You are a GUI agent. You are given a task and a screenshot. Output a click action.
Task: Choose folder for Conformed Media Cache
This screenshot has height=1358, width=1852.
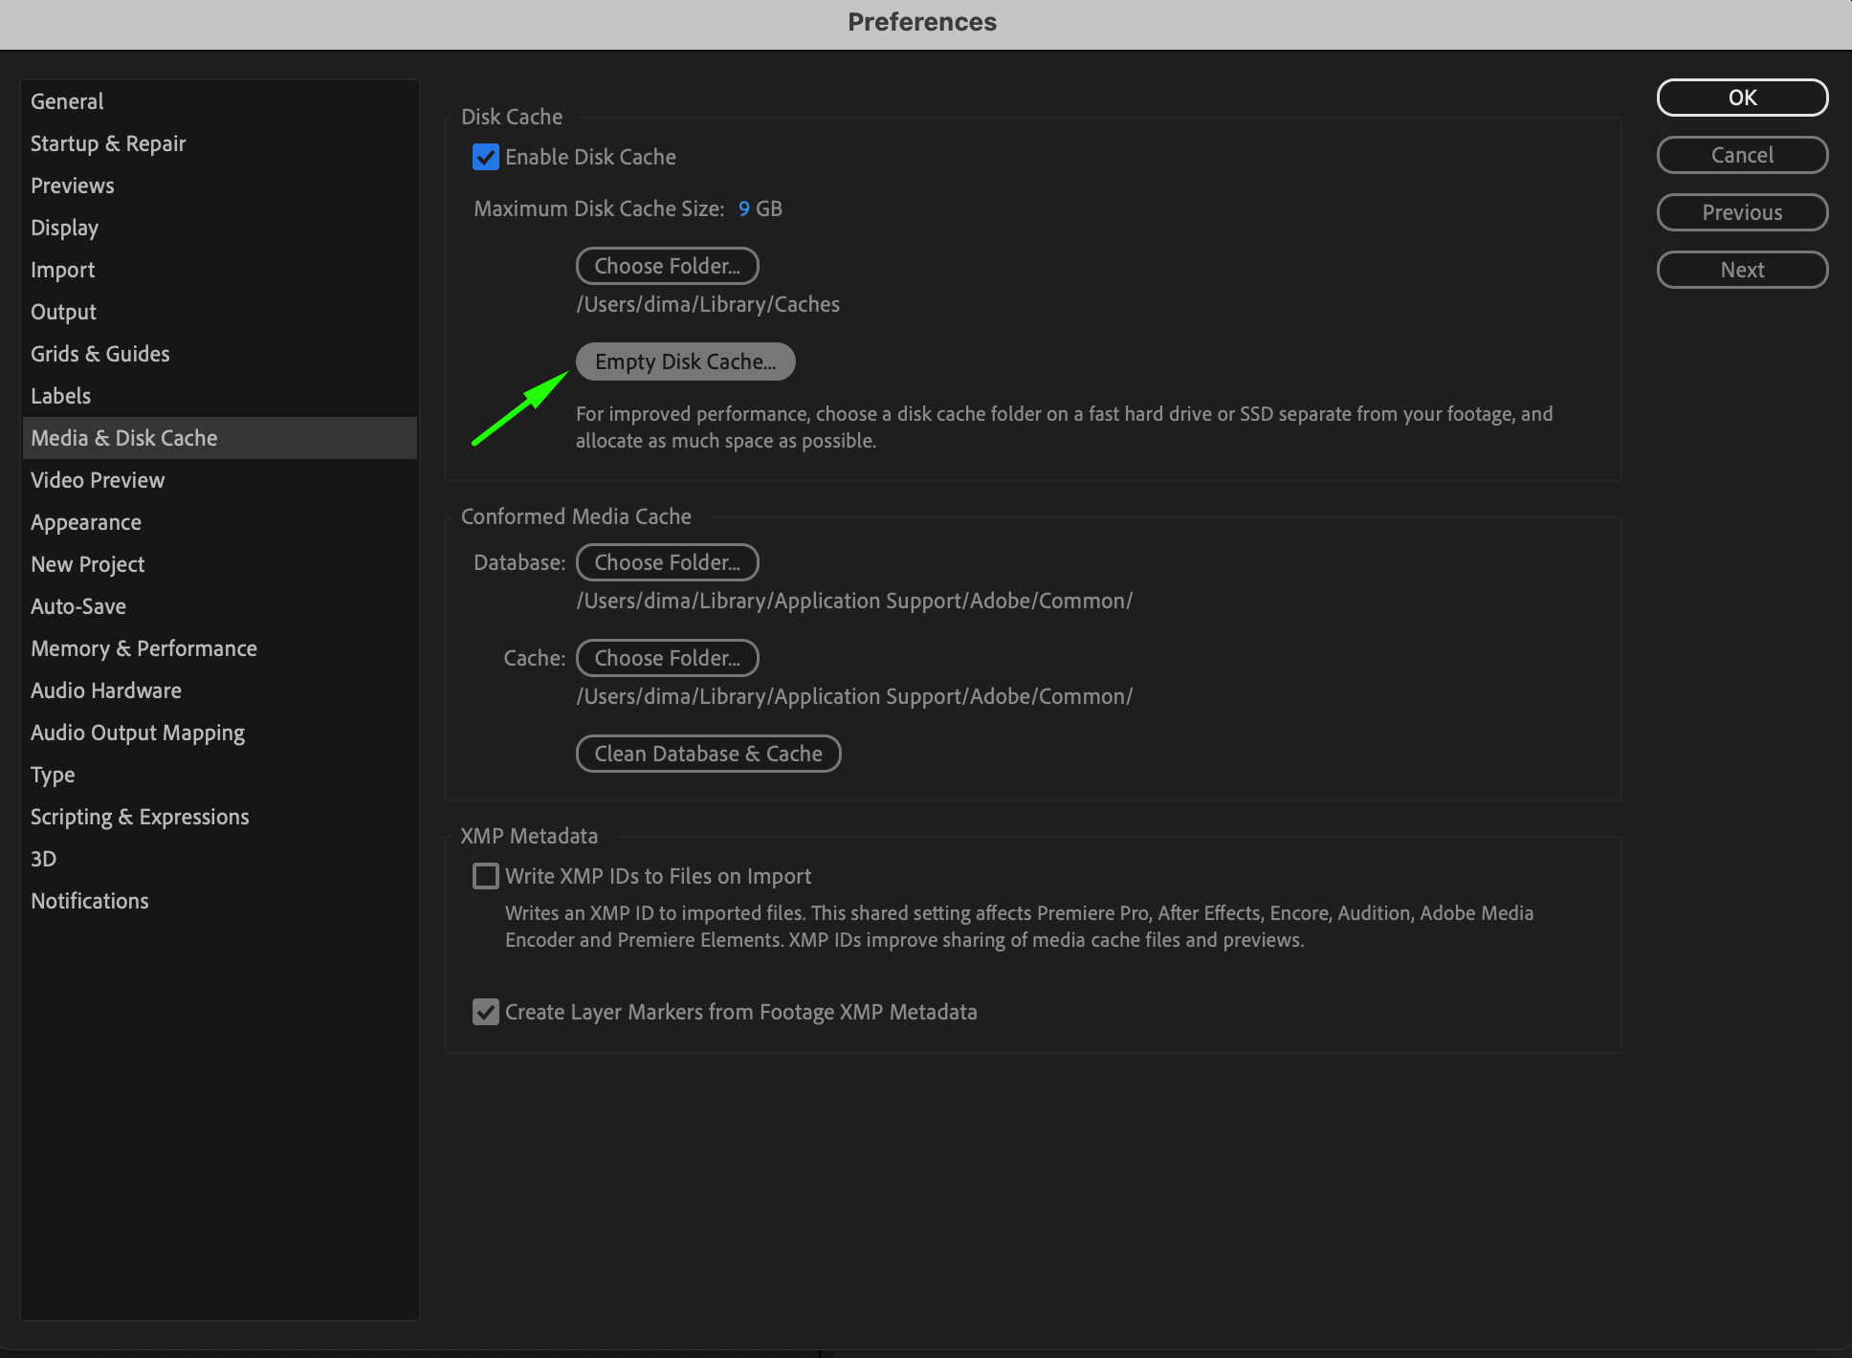click(x=667, y=658)
